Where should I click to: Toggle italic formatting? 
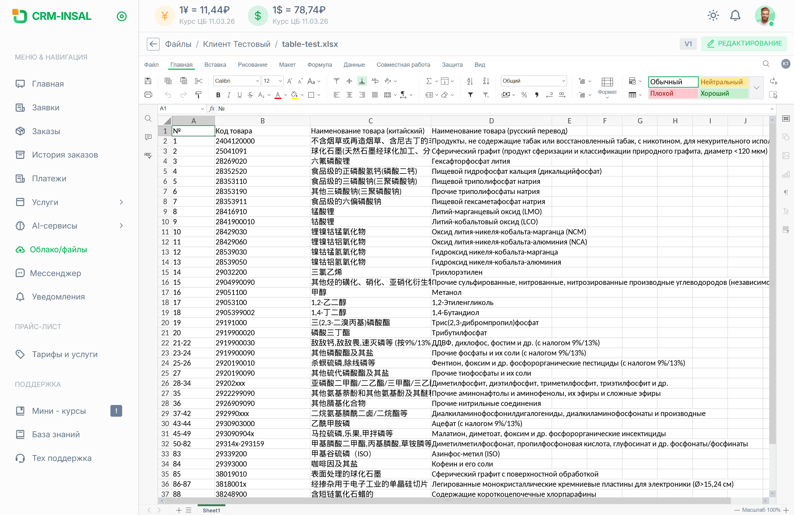[x=229, y=95]
